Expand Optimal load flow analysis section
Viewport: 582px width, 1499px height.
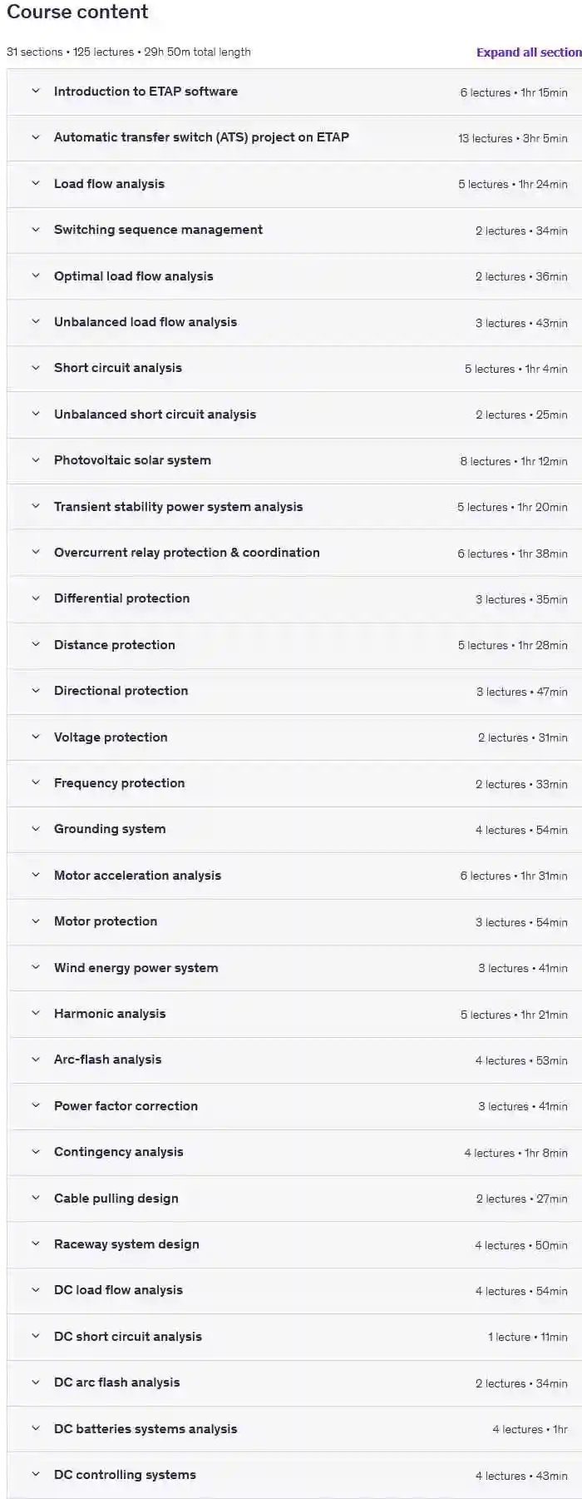tap(133, 276)
